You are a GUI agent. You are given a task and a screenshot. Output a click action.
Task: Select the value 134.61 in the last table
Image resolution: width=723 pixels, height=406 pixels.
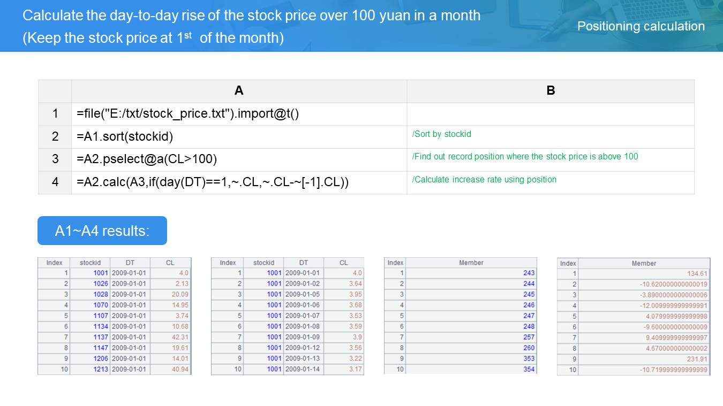pyautogui.click(x=696, y=274)
